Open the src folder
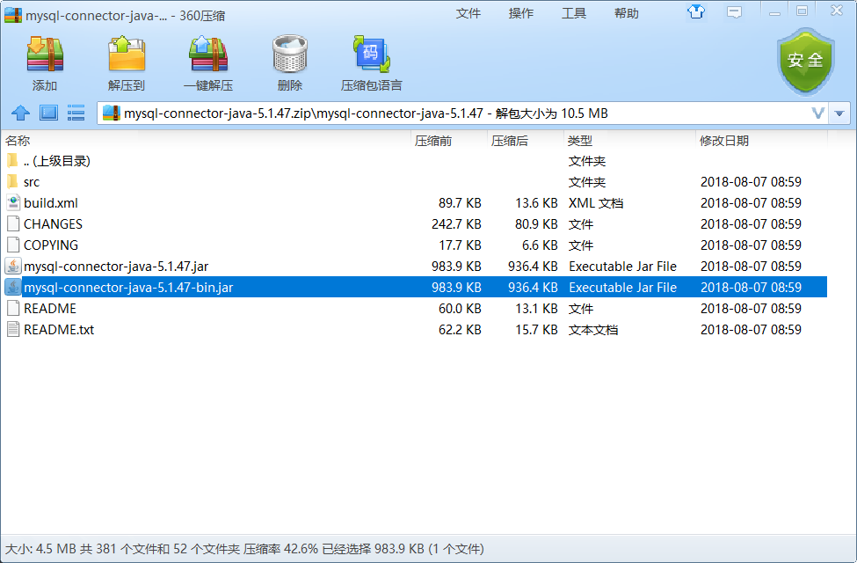Viewport: 857px width, 563px height. click(29, 181)
